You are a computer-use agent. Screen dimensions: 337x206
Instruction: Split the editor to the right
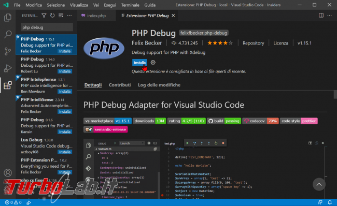321,15
